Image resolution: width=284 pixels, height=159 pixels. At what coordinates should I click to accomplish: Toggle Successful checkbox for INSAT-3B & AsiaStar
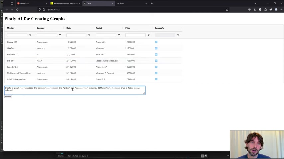(x=156, y=79)
